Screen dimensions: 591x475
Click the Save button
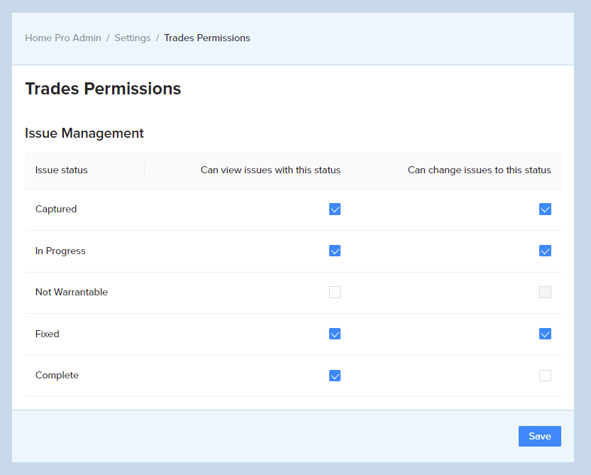pyautogui.click(x=539, y=436)
